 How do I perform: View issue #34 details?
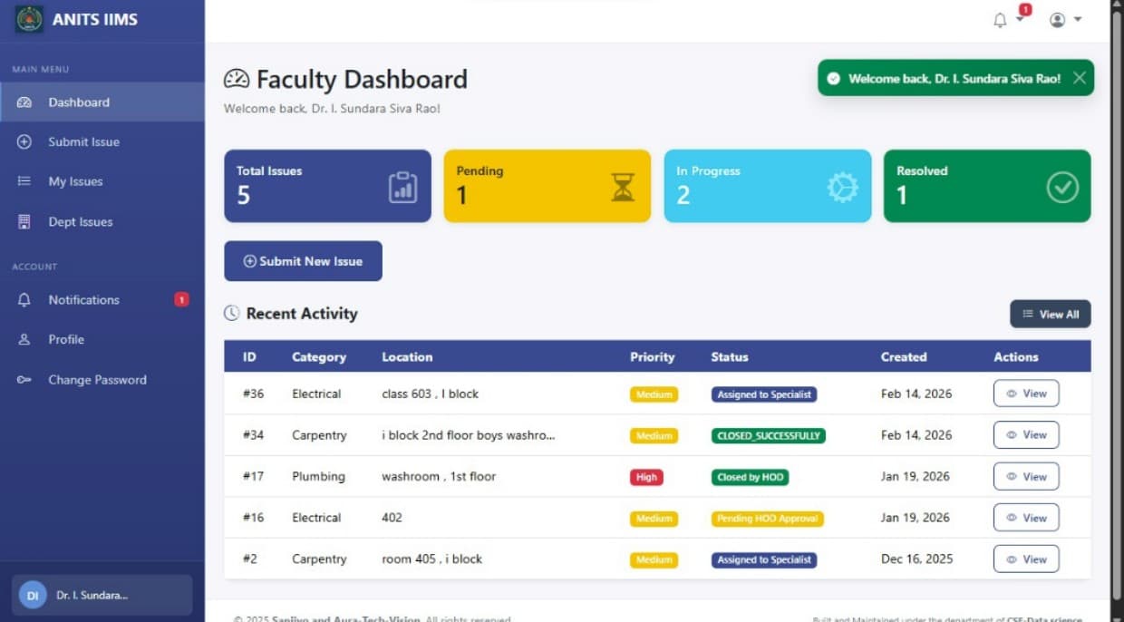[x=1026, y=435]
